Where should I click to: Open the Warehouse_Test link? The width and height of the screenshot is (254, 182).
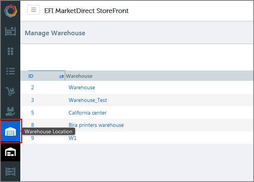(x=88, y=100)
